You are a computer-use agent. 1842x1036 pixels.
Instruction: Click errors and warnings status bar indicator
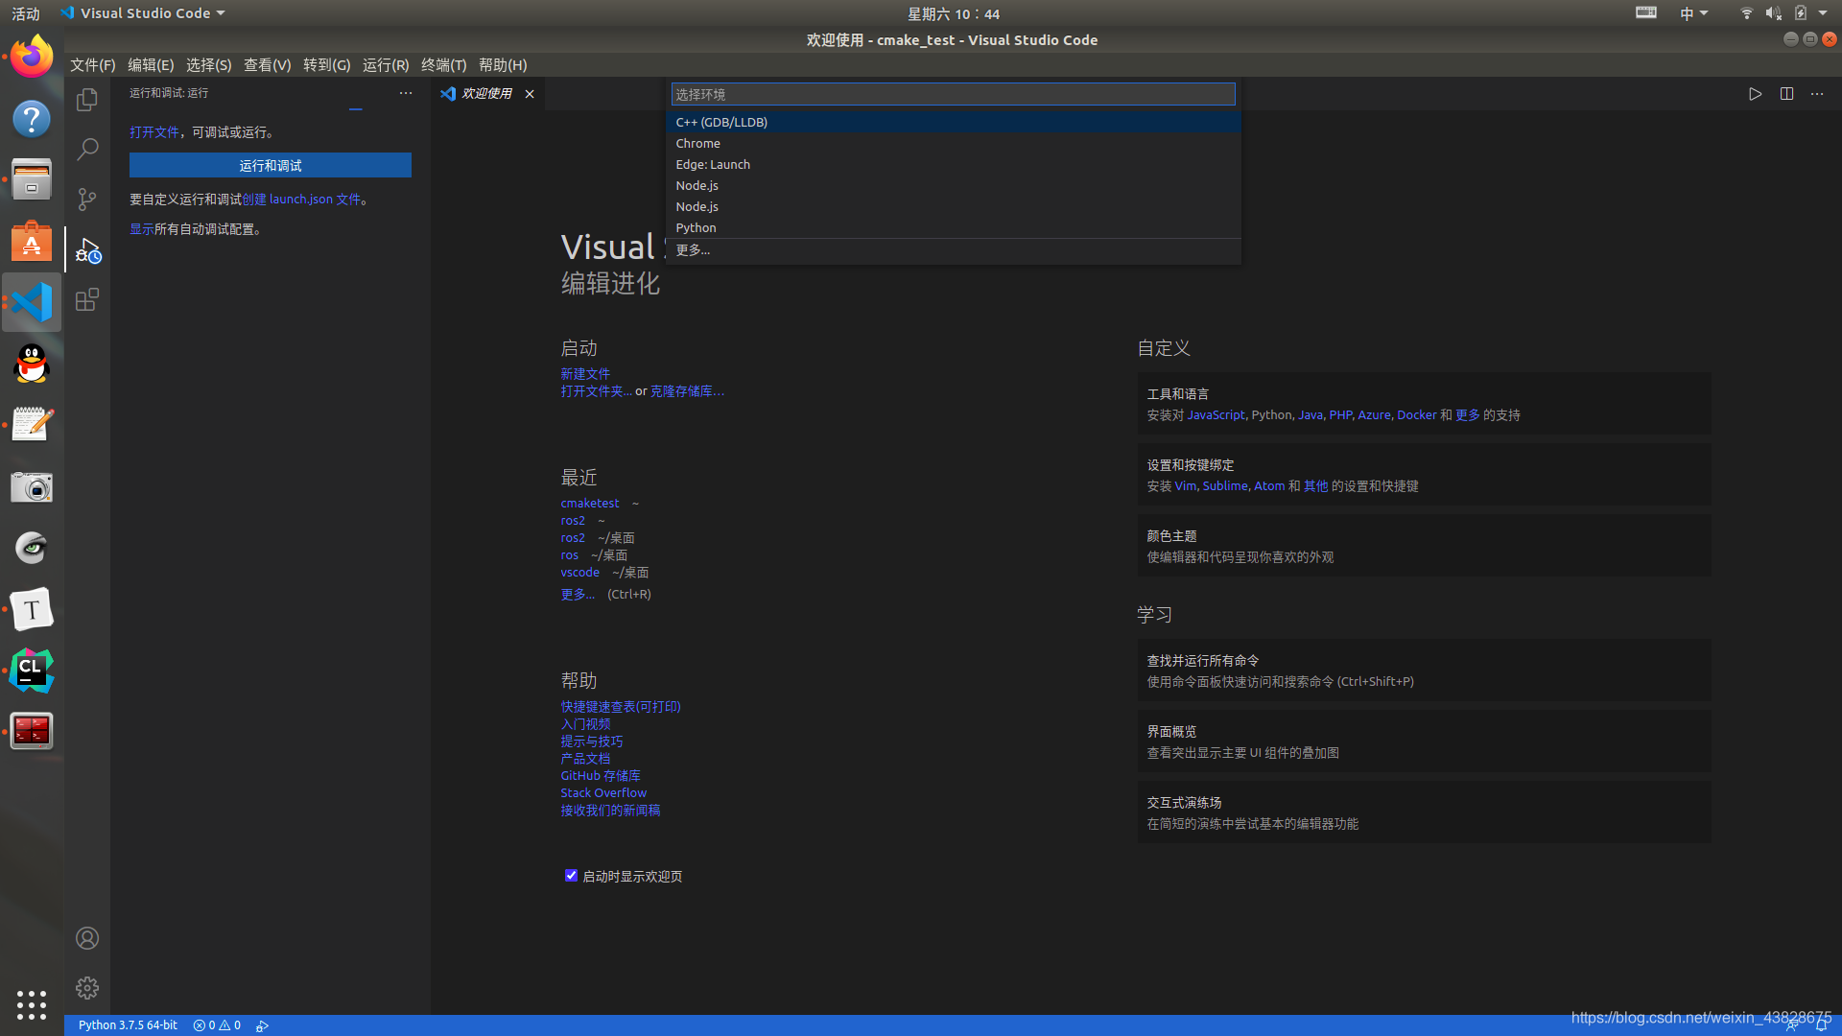point(217,1025)
